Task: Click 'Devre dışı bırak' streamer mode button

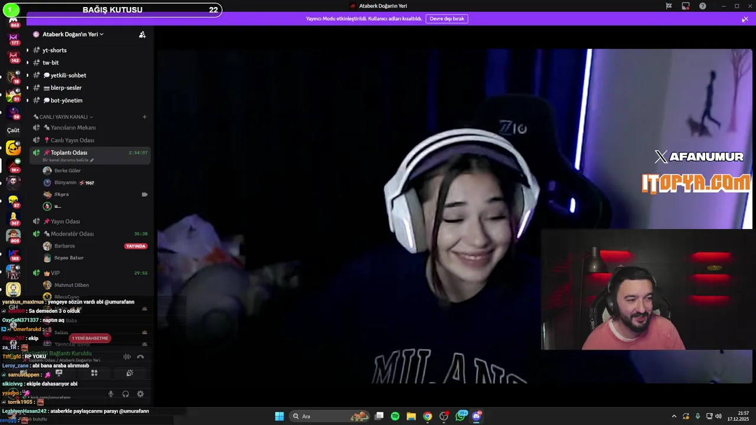Action: [447, 18]
